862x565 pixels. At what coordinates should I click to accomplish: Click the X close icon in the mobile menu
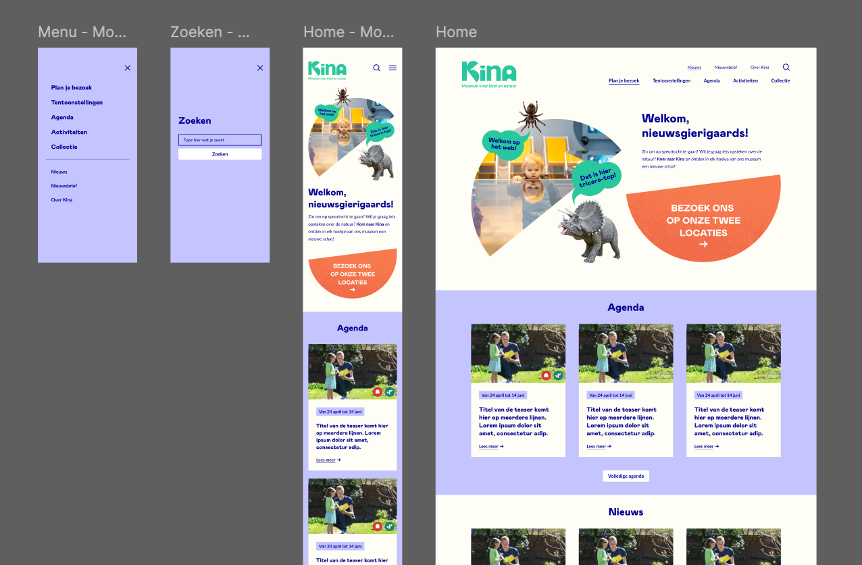tap(128, 68)
